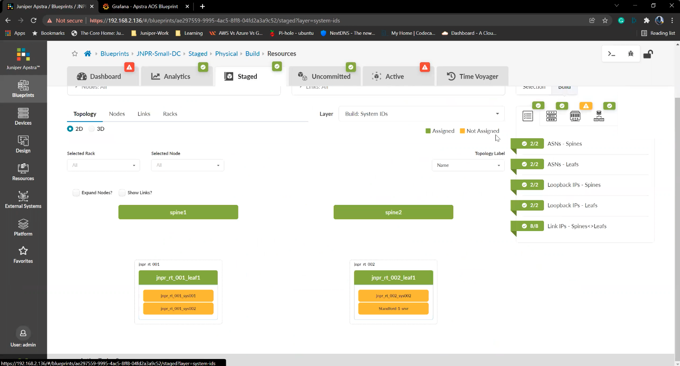The height and width of the screenshot is (366, 680).
Task: Click the User: admin profile icon
Action: tap(23, 333)
